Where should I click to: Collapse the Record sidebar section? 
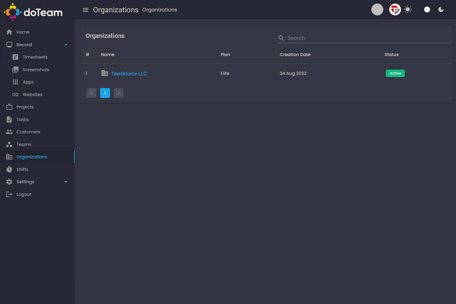66,44
